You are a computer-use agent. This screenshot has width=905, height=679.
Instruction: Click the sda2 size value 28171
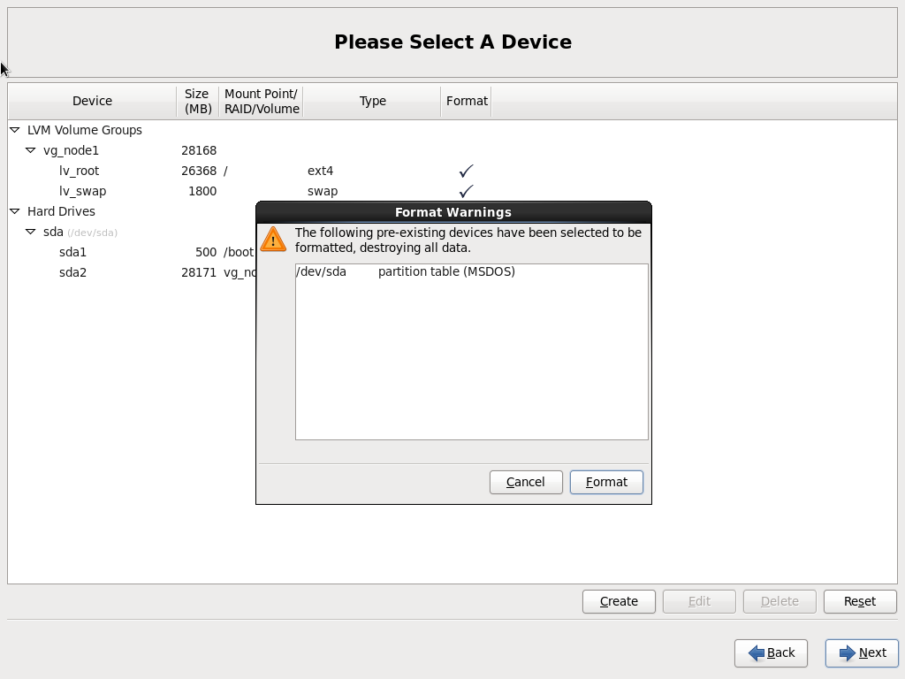click(199, 272)
